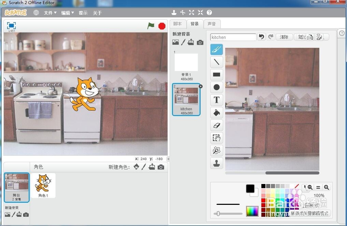
Task: Click the black foreground color swatch
Action: click(x=250, y=189)
